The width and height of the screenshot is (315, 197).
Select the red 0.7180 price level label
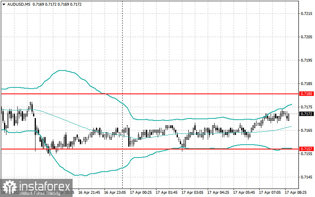point(307,94)
